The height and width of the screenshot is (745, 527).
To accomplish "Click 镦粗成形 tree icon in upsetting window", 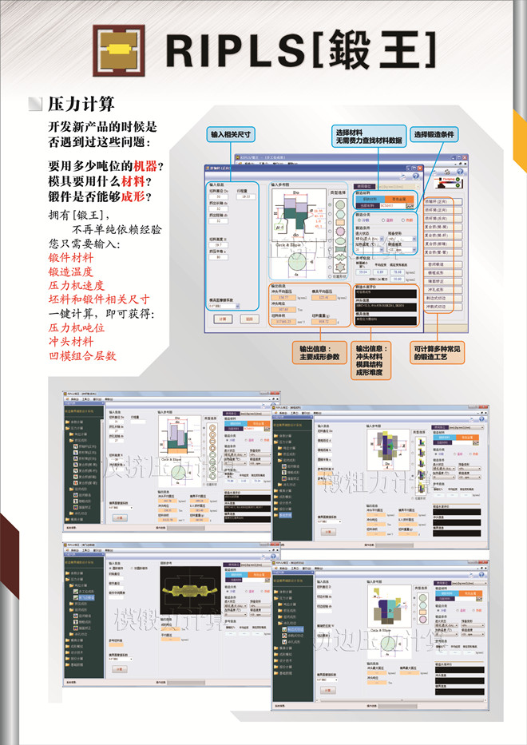I will point(284,472).
